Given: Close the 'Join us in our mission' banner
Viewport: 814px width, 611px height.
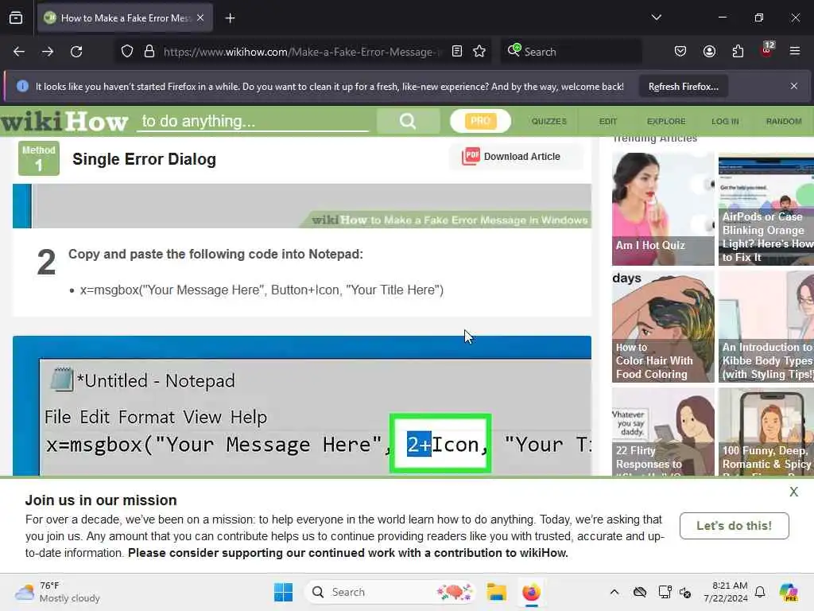Looking at the screenshot, I should pyautogui.click(x=794, y=492).
